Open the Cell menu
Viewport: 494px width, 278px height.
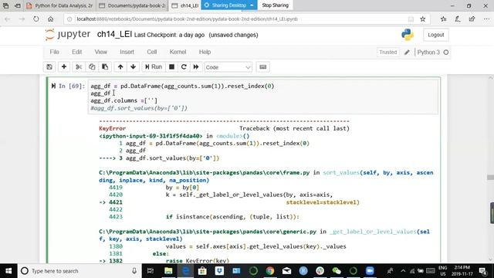click(152, 52)
